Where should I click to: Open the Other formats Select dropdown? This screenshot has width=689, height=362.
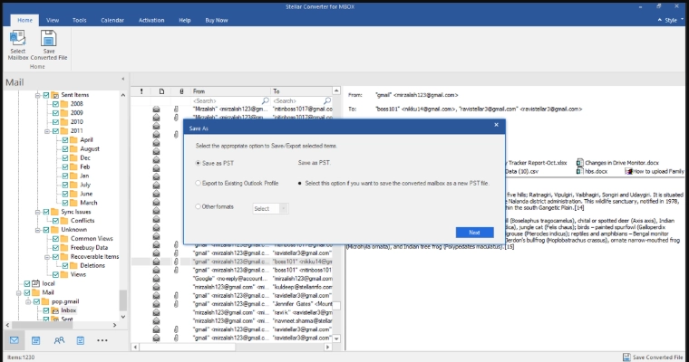(271, 208)
